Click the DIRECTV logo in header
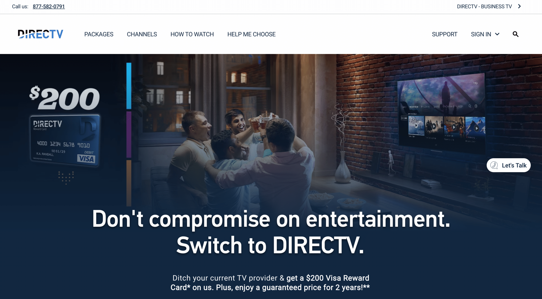542x299 pixels. coord(40,34)
